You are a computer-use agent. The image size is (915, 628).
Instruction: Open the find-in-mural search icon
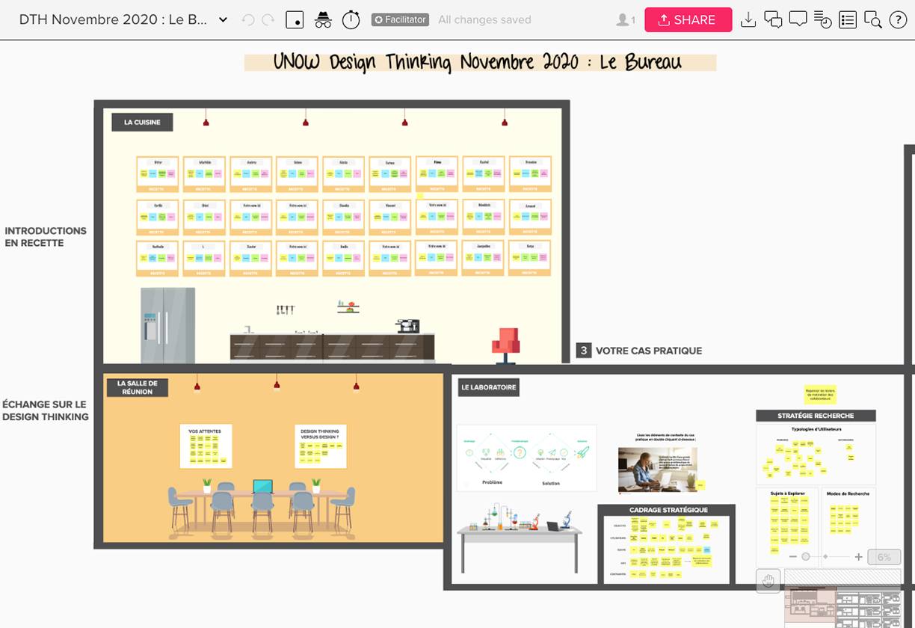pos(872,20)
